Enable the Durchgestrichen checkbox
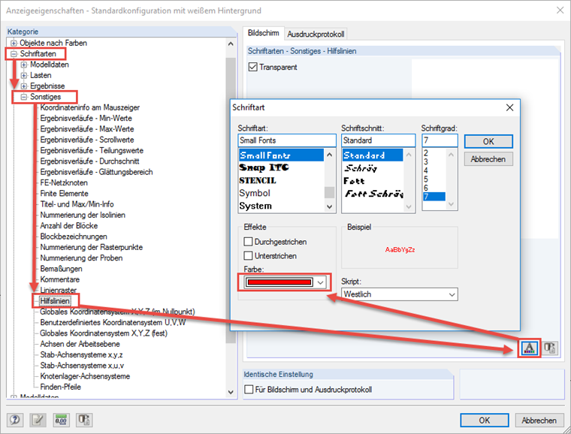The image size is (571, 434). (248, 242)
